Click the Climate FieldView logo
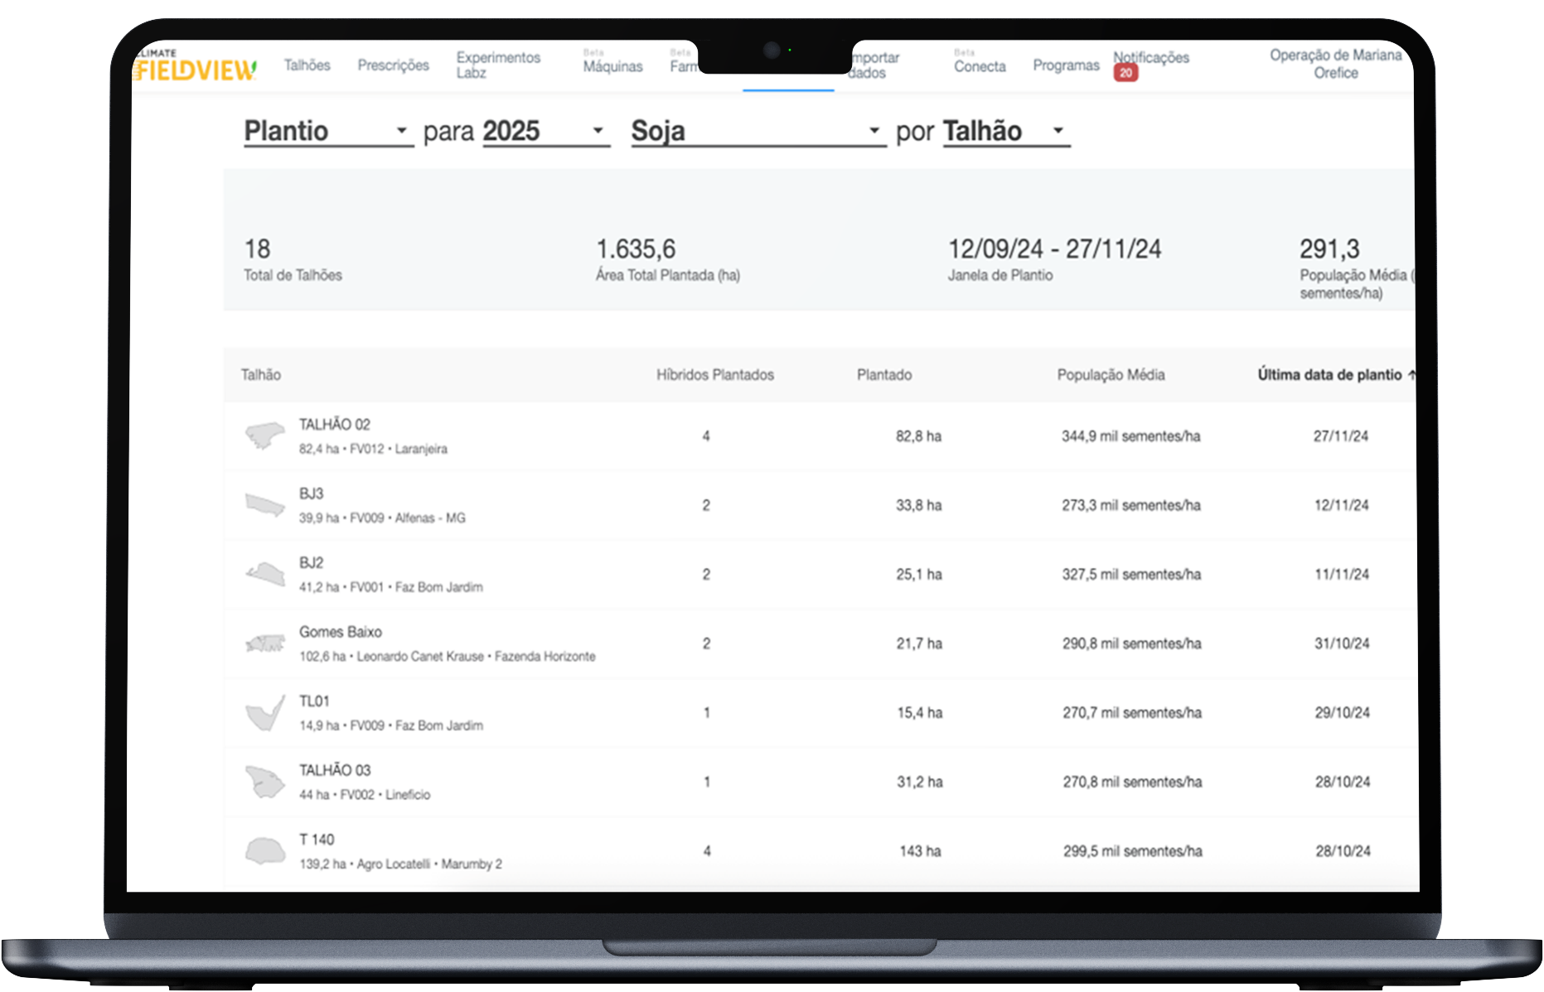Viewport: 1544px width, 992px height. (x=196, y=66)
